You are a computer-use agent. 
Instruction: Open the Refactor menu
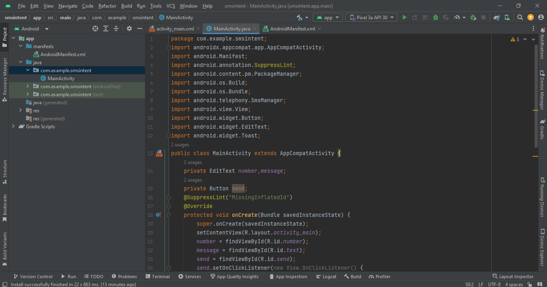(107, 6)
